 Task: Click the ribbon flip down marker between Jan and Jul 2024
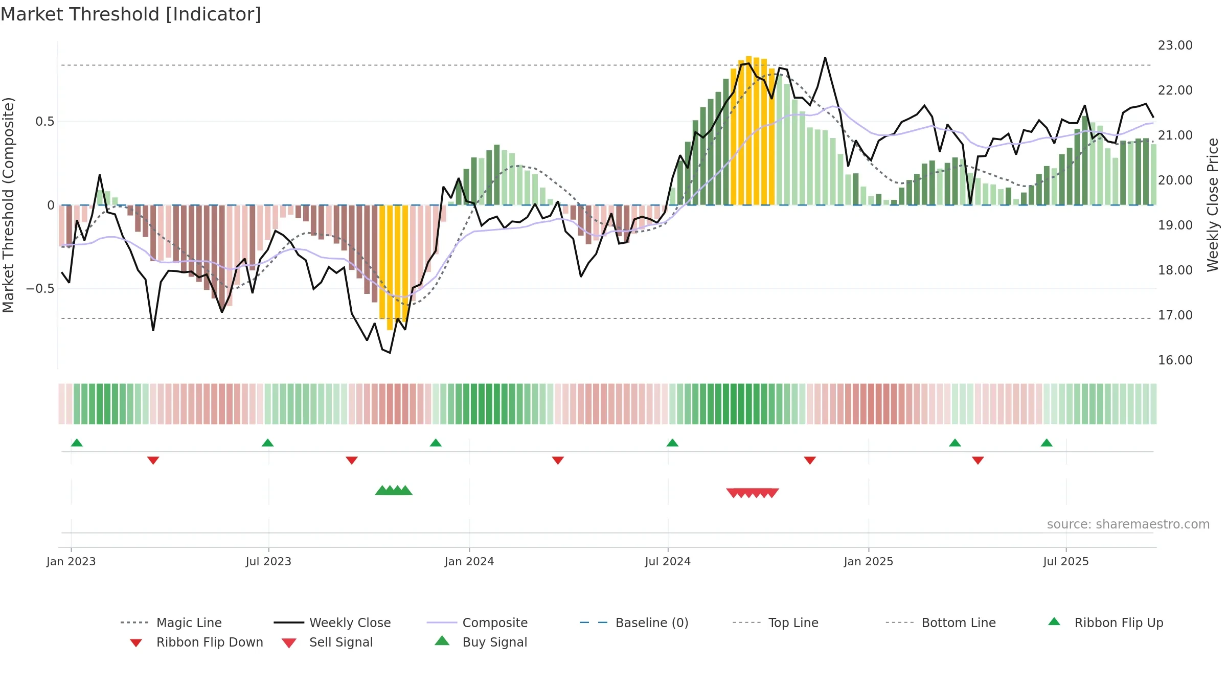pyautogui.click(x=558, y=461)
